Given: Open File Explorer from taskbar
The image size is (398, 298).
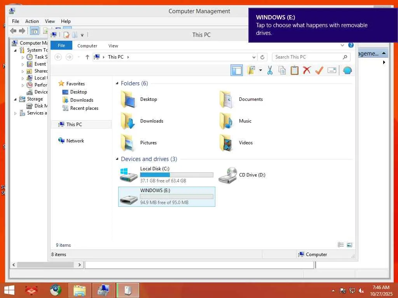Looking at the screenshot, I should pyautogui.click(x=79, y=290).
